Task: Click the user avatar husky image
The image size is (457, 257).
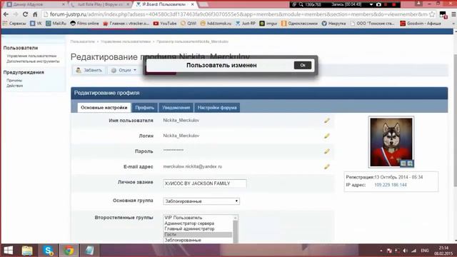Action: (x=391, y=142)
